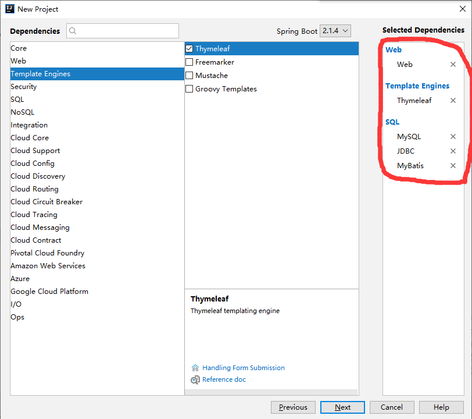Remove JDBC dependency with X icon
Image resolution: width=472 pixels, height=419 pixels.
tap(453, 151)
